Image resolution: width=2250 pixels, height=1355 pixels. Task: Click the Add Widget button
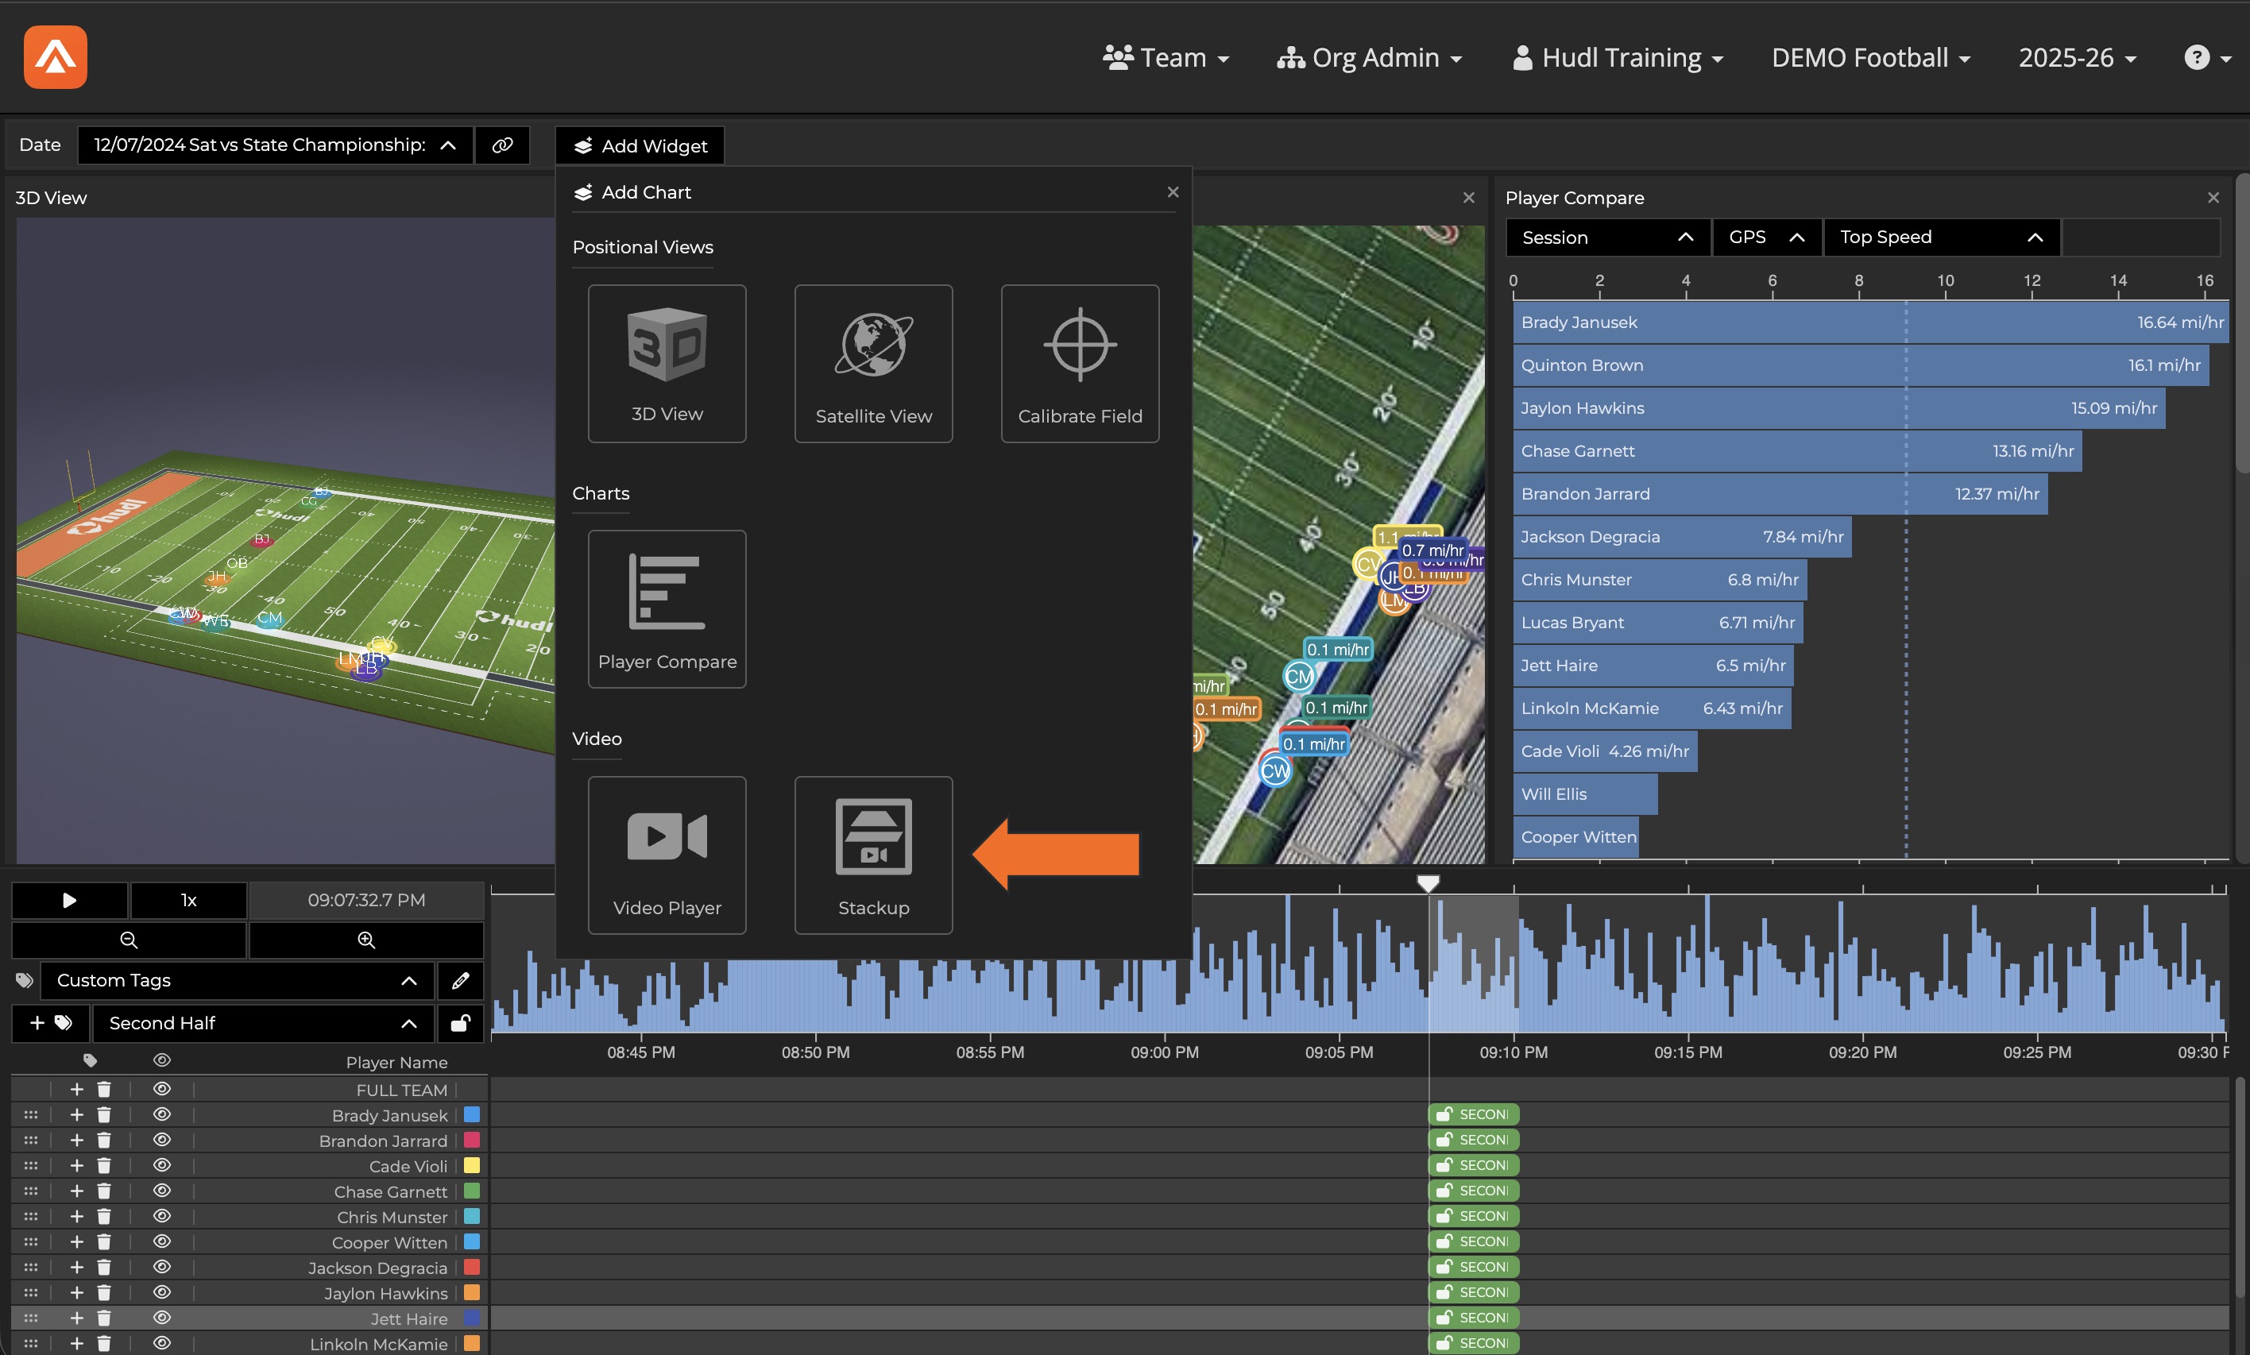640,146
